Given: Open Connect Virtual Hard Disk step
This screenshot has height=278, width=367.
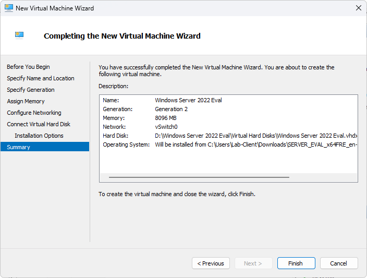Looking at the screenshot, I should tap(39, 124).
